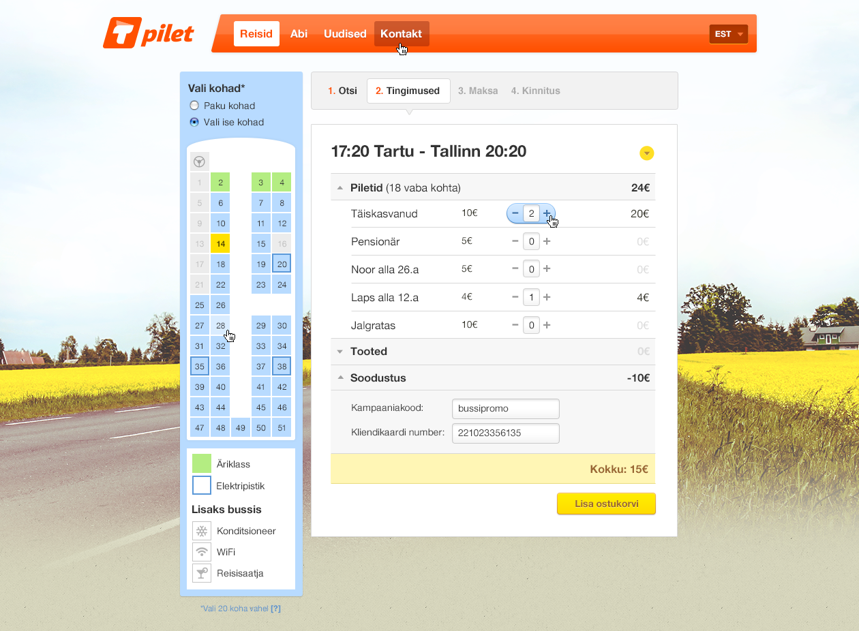Collapse the trip details with yellow arrow
Screen dimensions: 859x631
(646, 153)
